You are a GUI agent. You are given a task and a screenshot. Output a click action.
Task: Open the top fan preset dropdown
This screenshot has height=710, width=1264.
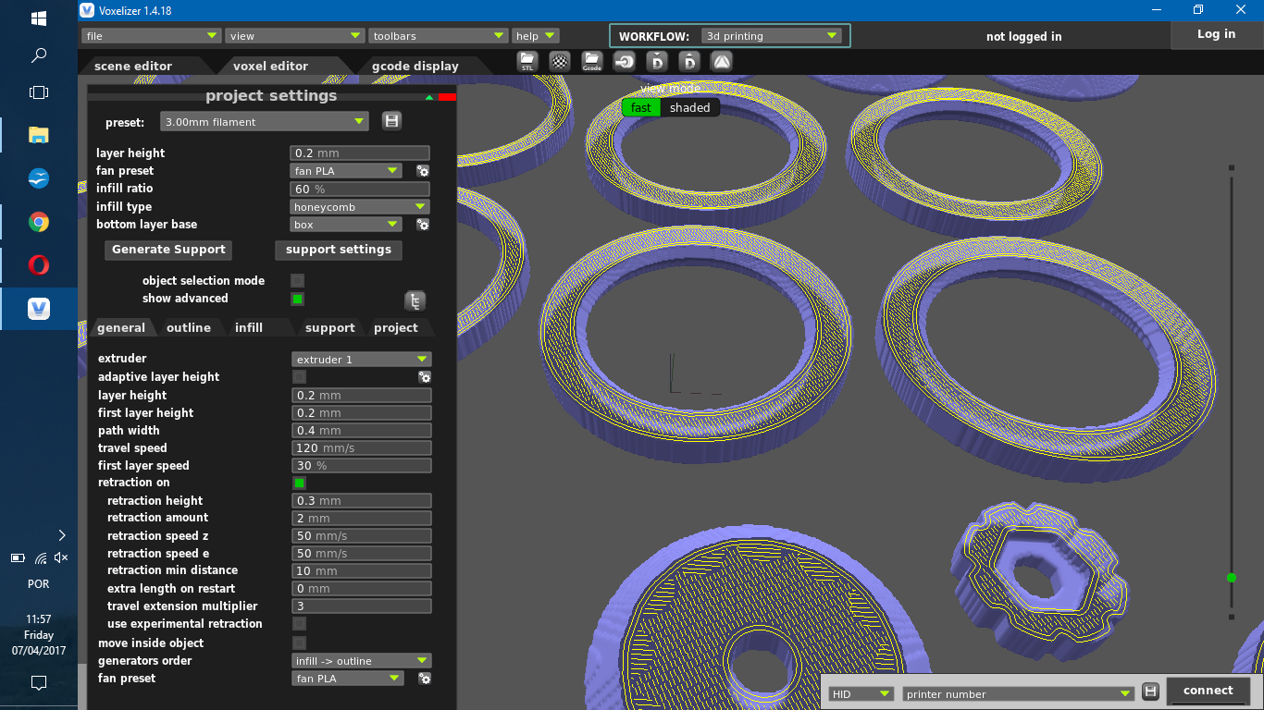(x=346, y=171)
